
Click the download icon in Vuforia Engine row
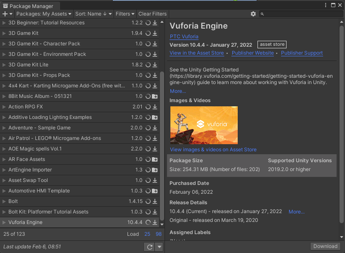[155, 222]
